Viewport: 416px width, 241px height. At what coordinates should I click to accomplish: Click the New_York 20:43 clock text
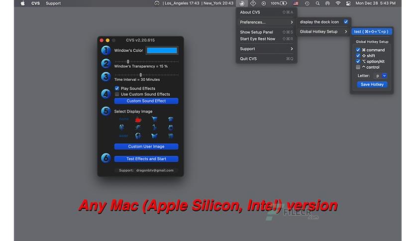pyautogui.click(x=217, y=3)
